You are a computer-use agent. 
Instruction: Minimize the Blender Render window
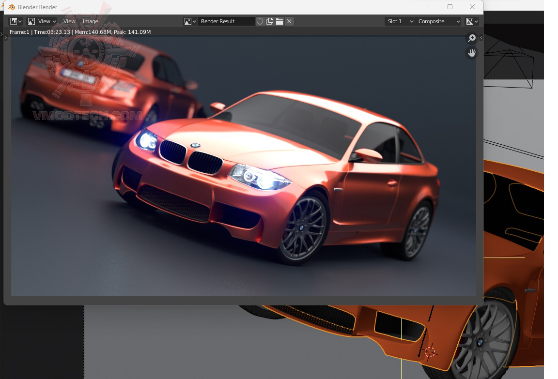click(428, 7)
